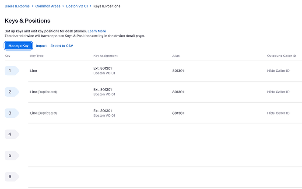Screen dimensions: 302x189
Task: Select empty key position 4 badge
Action: (x=11, y=134)
